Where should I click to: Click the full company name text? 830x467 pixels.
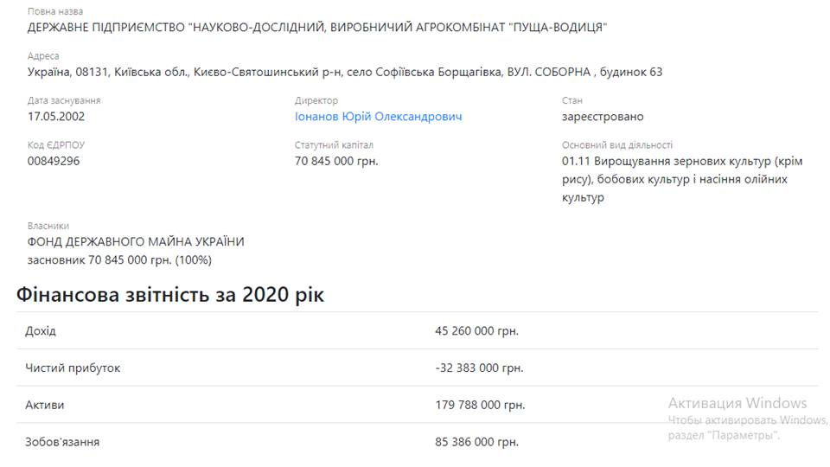click(x=317, y=28)
